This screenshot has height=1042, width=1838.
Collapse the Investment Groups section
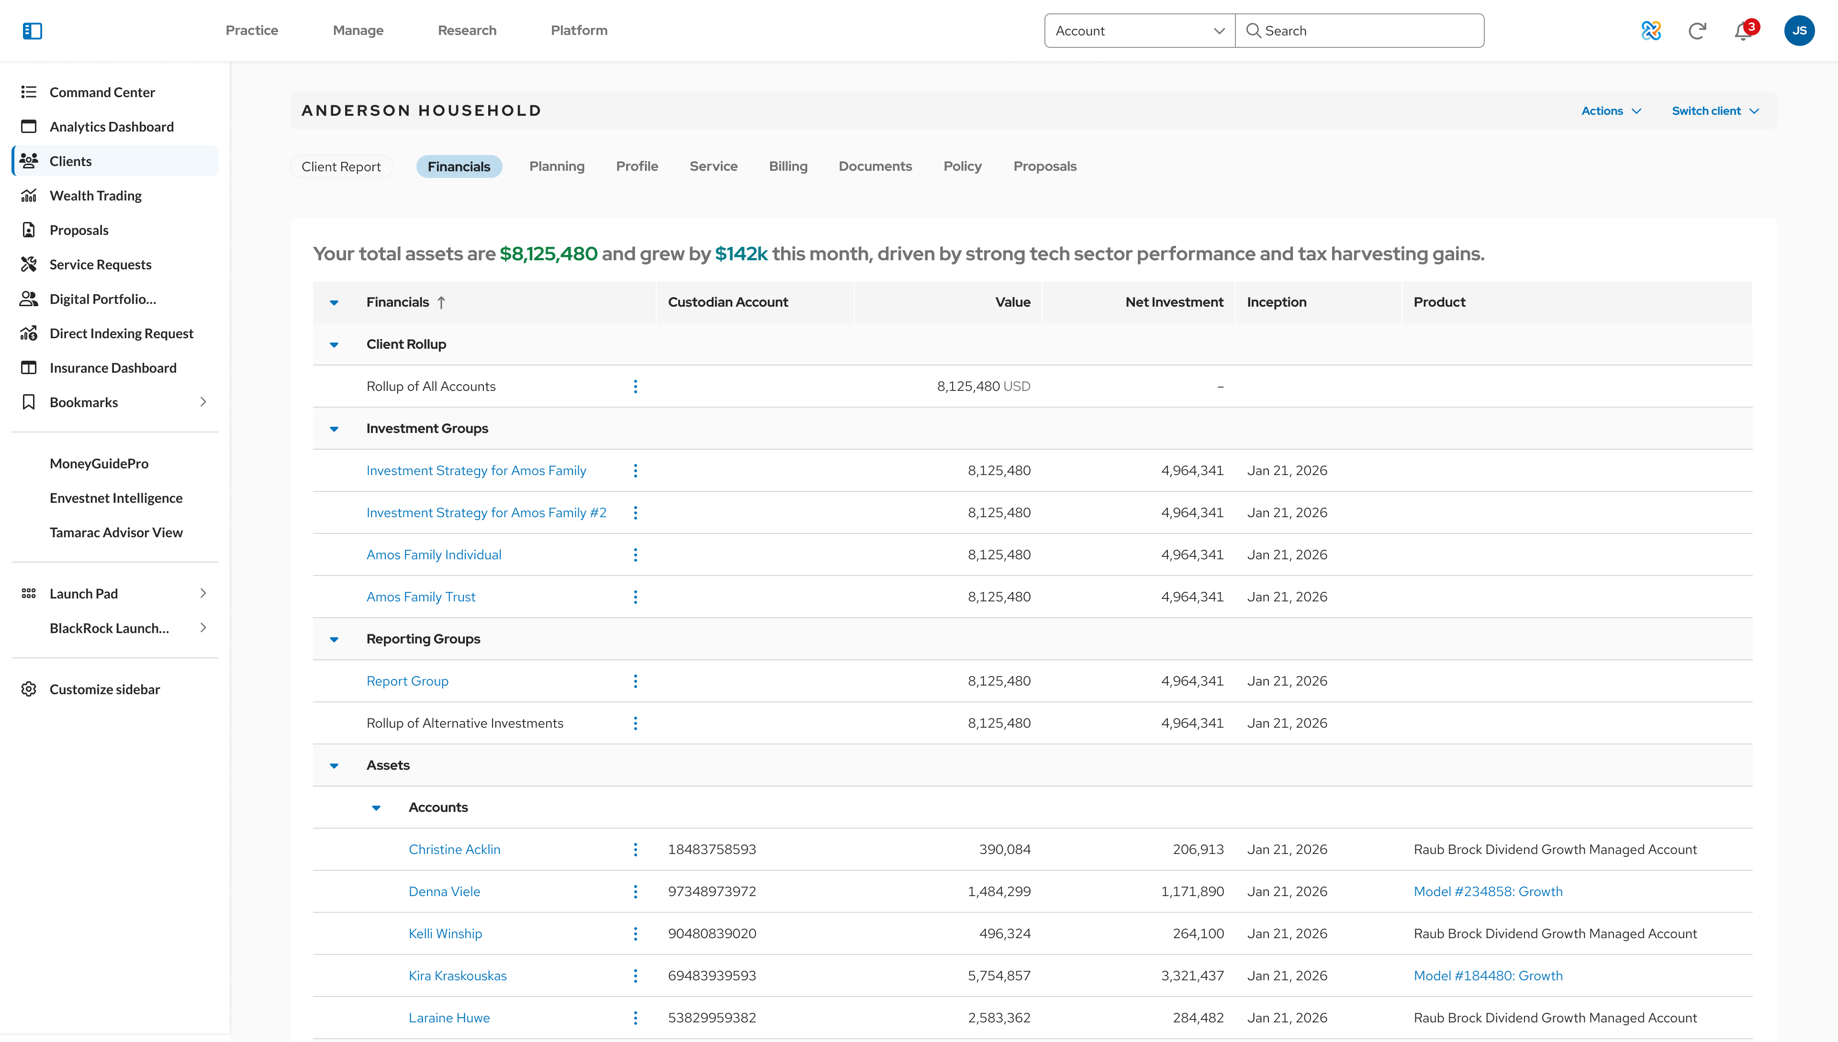tap(334, 430)
